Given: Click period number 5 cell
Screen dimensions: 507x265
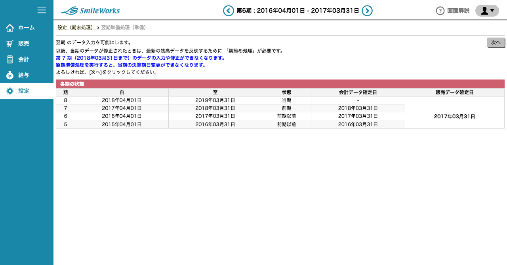Looking at the screenshot, I should click(65, 124).
